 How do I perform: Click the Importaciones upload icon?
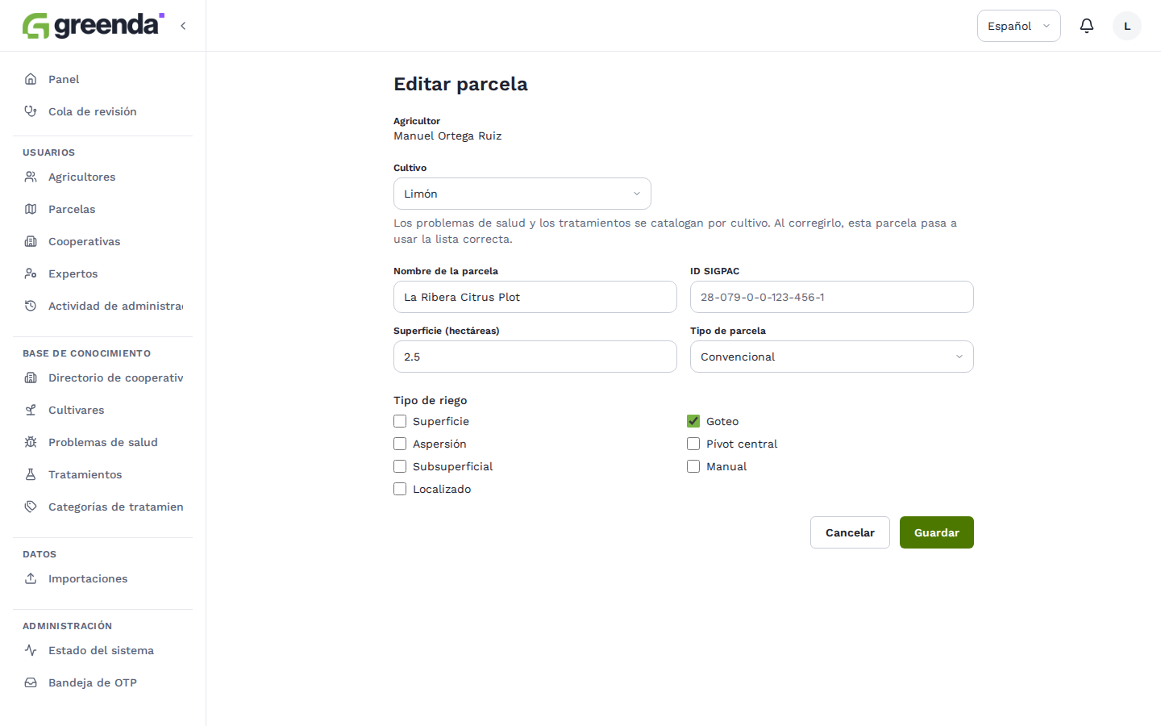[x=31, y=578]
